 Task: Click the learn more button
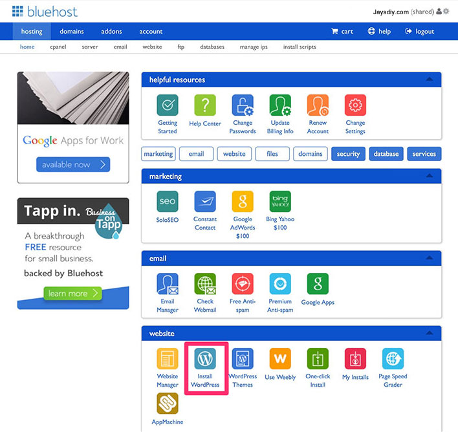point(73,294)
